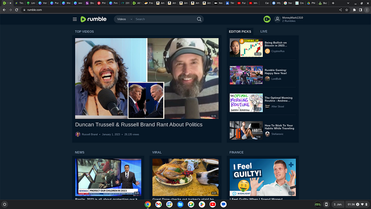Open the Phone Hub icon in shelf

(x=326, y=204)
